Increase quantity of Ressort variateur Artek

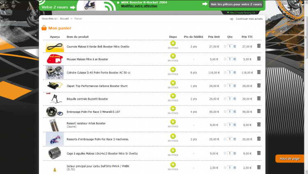(235, 125)
